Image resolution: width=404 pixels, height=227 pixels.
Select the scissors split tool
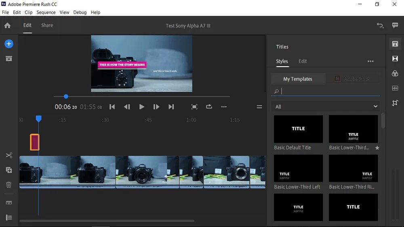point(9,155)
